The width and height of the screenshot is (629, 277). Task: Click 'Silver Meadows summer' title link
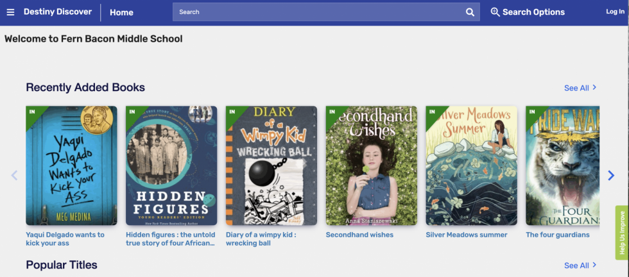click(x=467, y=235)
